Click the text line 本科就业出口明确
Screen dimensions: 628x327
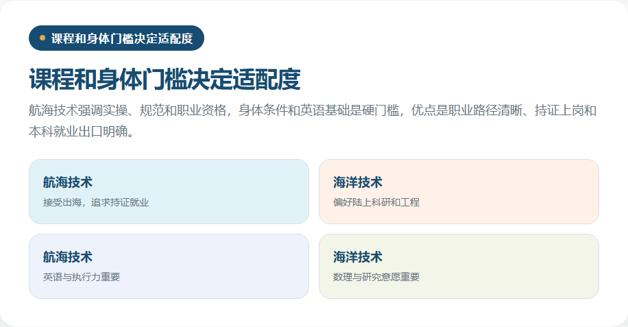point(82,132)
